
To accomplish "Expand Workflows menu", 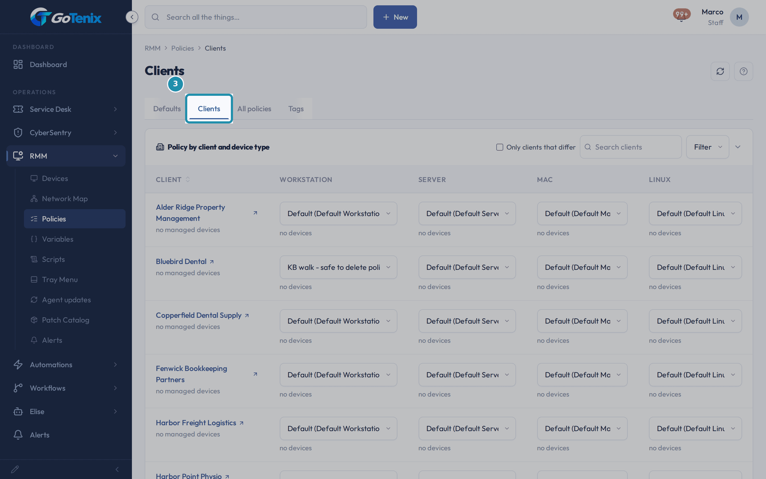I will [66, 388].
